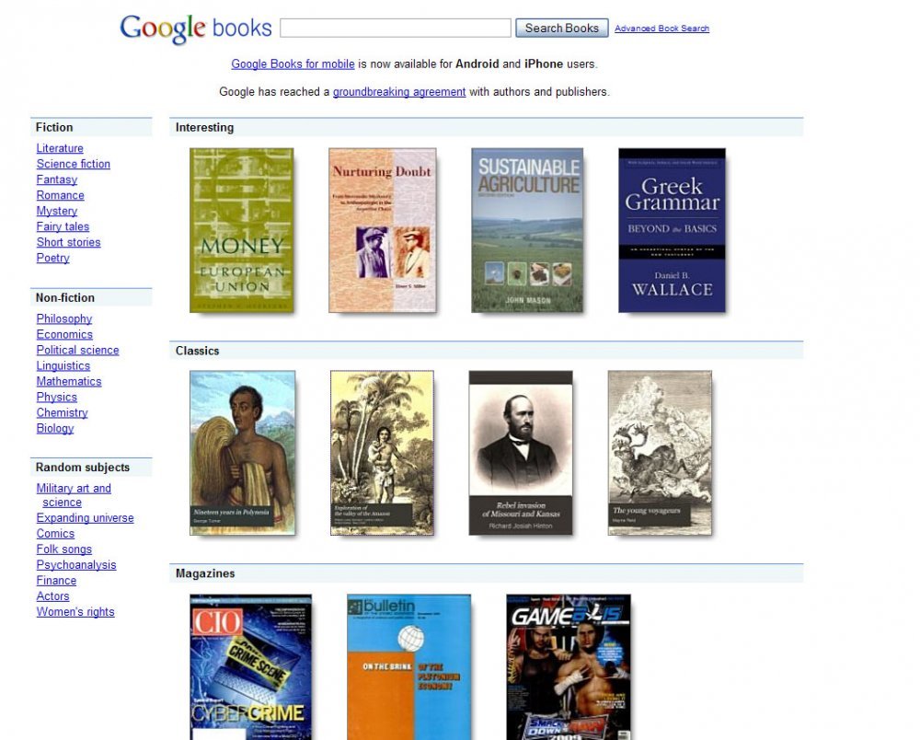The width and height of the screenshot is (920, 740).
Task: Open Greek Grammar Beyond the Basics cover
Action: [672, 230]
